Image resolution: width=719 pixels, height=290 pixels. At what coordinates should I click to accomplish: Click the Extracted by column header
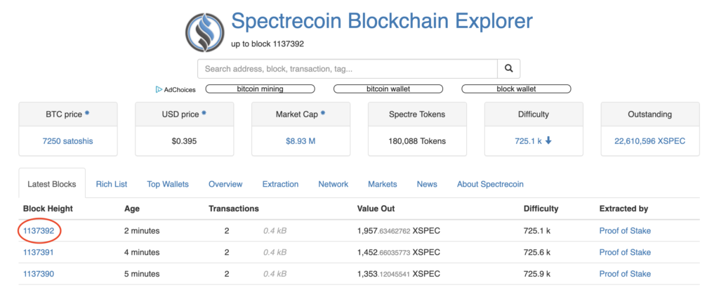pyautogui.click(x=624, y=209)
